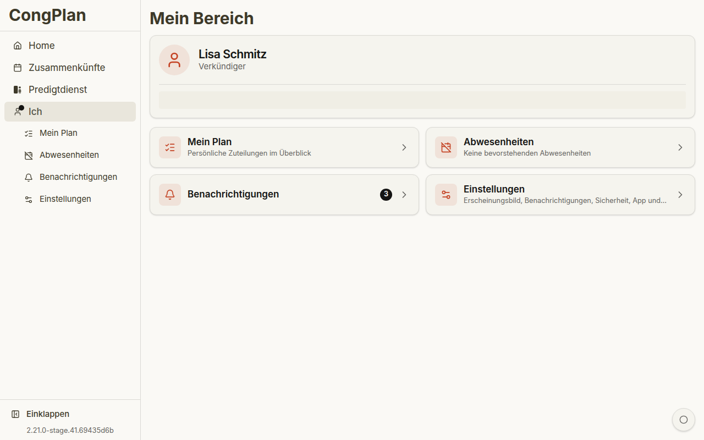
Task: Click text 'Erscheinungsbild, Benachrichtigungen, Sicherheit, App und...'
Action: click(565, 201)
